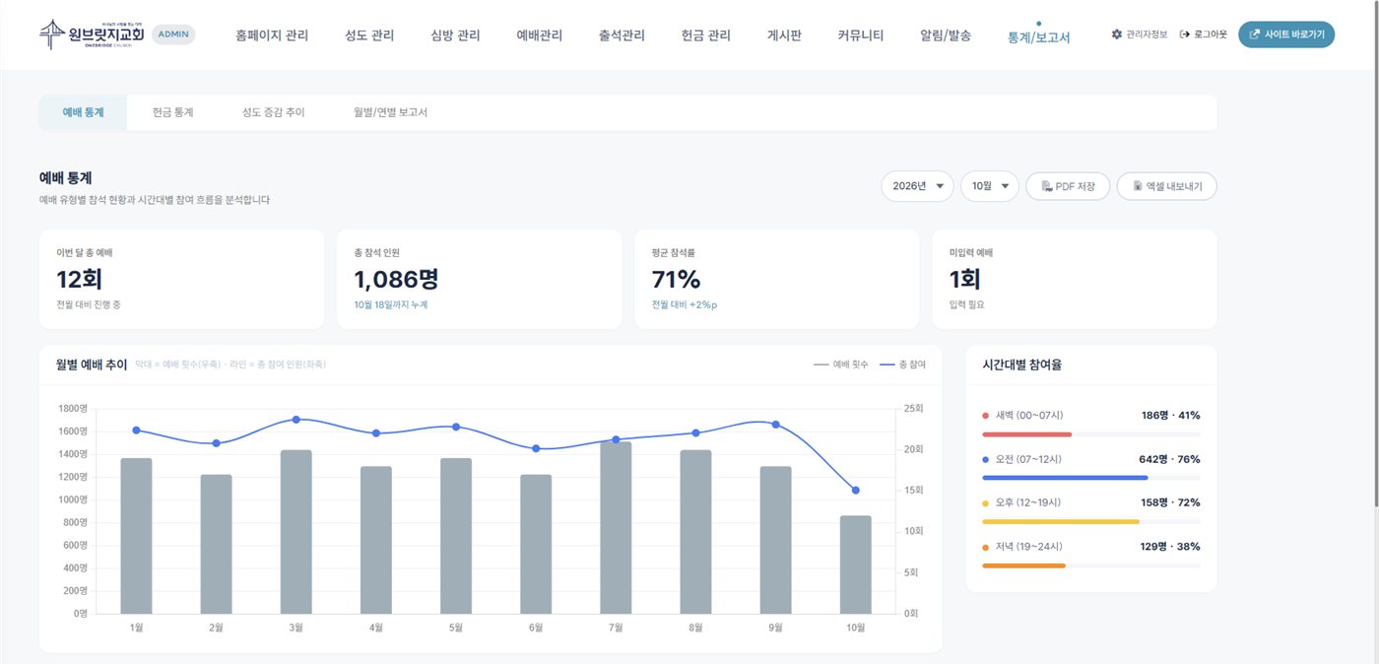Click '10월 18일까지 누계' text
Image resolution: width=1379 pixels, height=664 pixels.
[x=391, y=304]
